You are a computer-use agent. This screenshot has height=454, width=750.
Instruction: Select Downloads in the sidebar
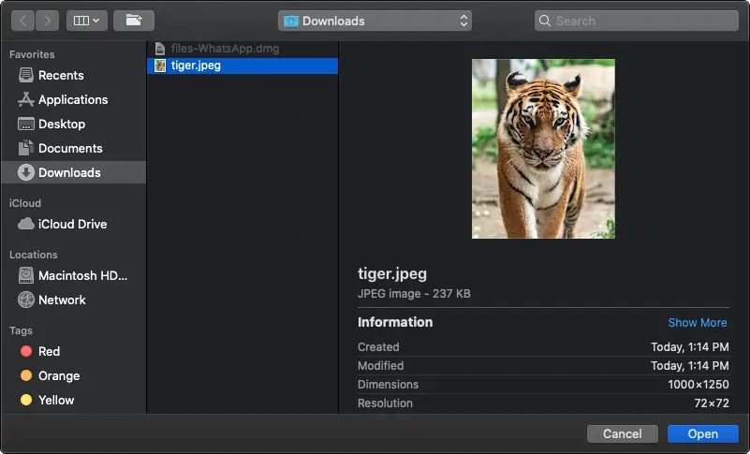[73, 172]
